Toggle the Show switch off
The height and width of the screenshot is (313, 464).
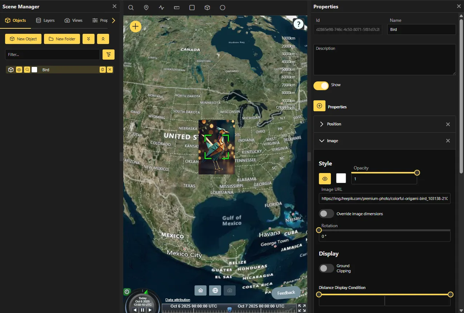click(x=321, y=85)
